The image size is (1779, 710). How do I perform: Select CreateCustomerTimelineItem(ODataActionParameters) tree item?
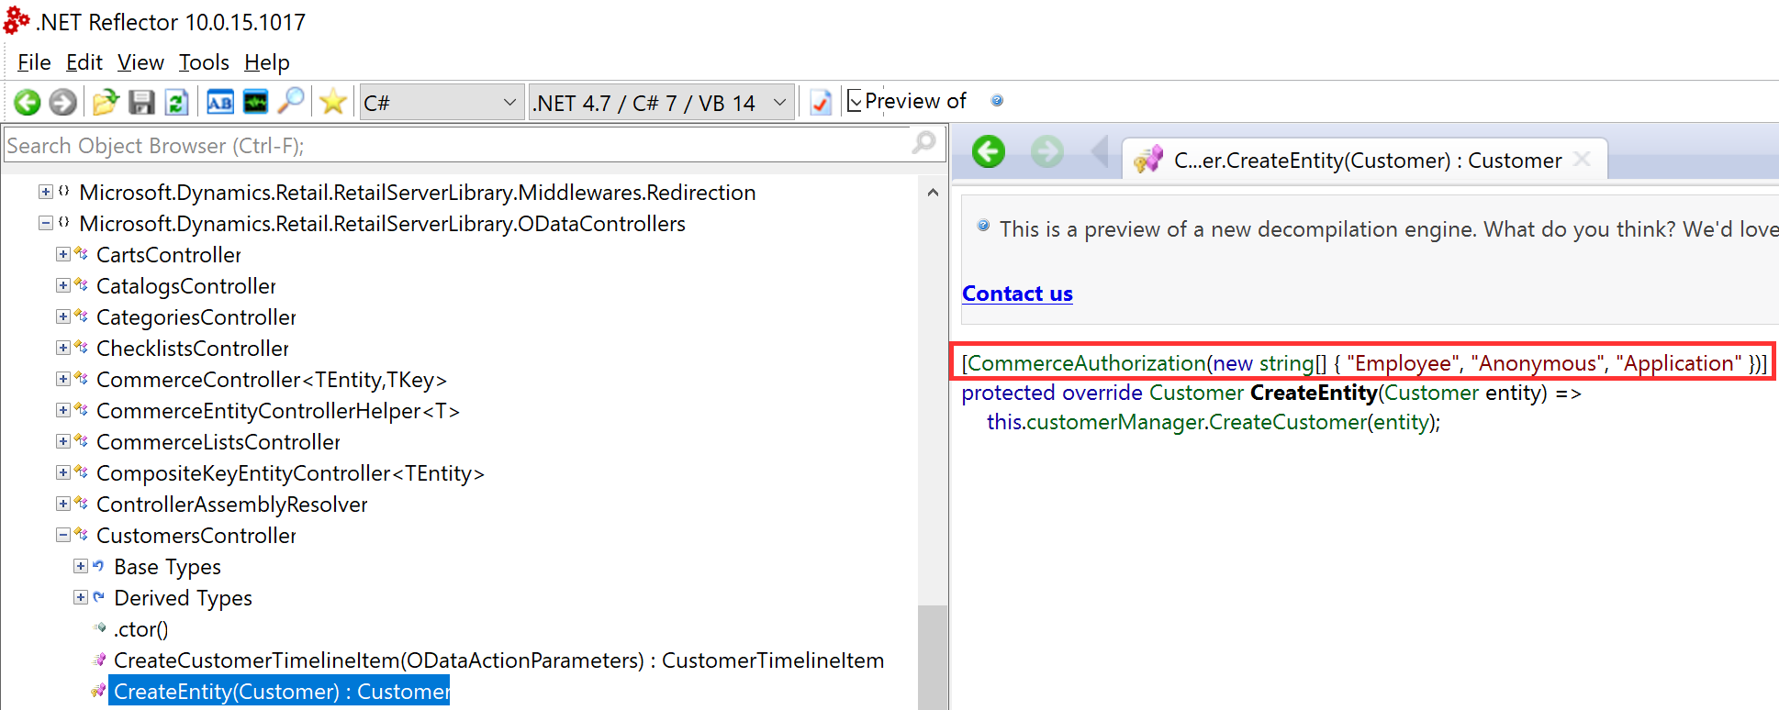click(499, 660)
